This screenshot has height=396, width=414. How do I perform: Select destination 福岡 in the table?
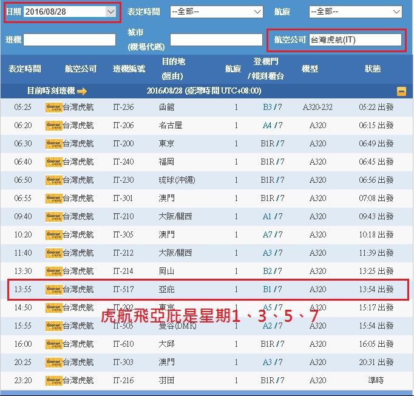[x=166, y=162]
